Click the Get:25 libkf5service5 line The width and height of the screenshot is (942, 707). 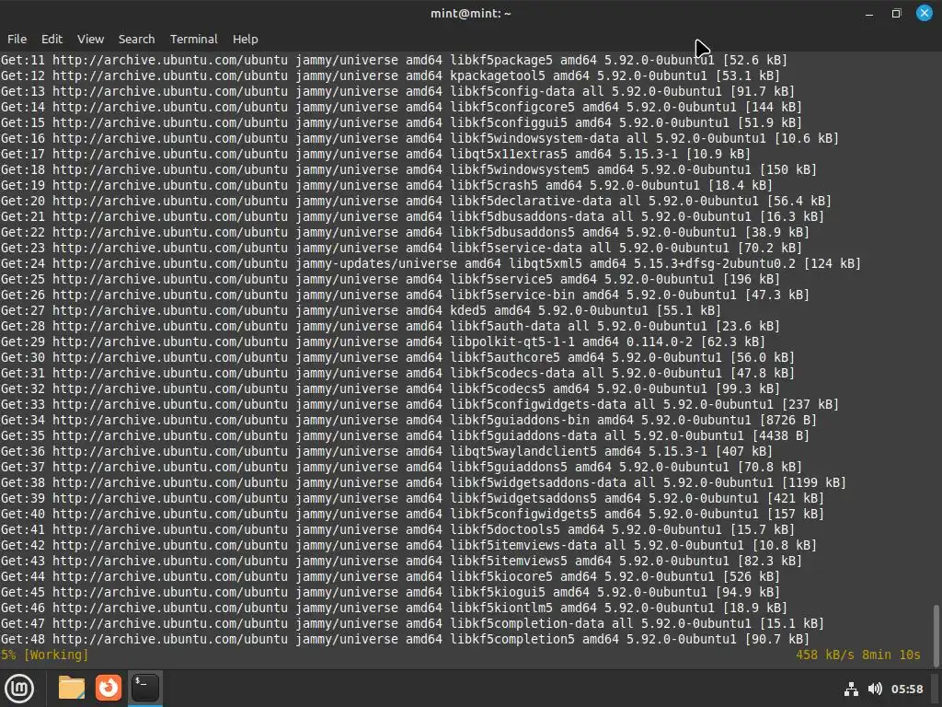(390, 279)
